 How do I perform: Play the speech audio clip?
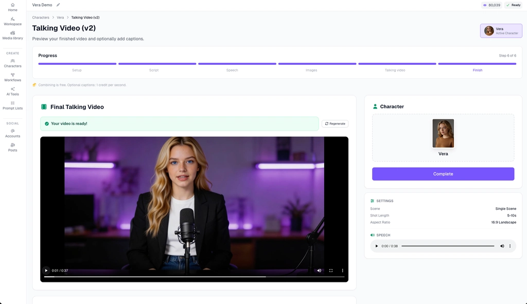click(x=377, y=246)
